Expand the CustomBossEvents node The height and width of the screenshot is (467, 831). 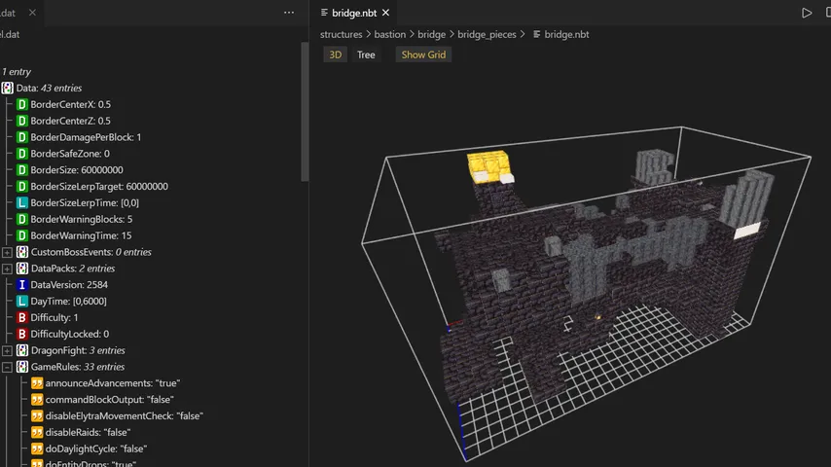8,252
